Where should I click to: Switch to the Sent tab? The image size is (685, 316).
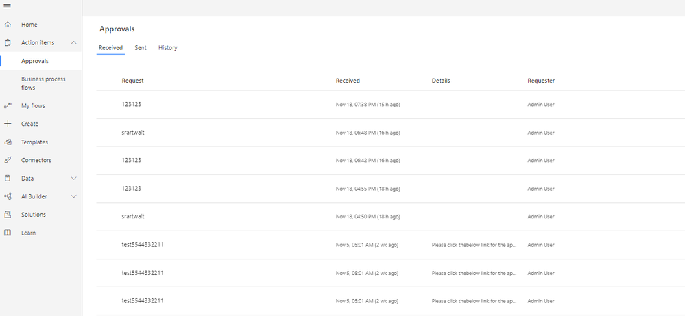coord(140,48)
